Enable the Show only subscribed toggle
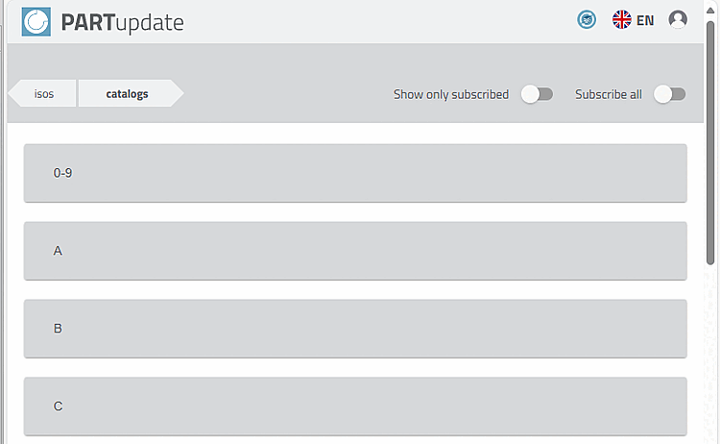Viewport: 720px width, 444px height. coord(537,94)
